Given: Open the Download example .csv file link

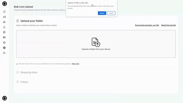Looking at the screenshot, I should [147, 25].
